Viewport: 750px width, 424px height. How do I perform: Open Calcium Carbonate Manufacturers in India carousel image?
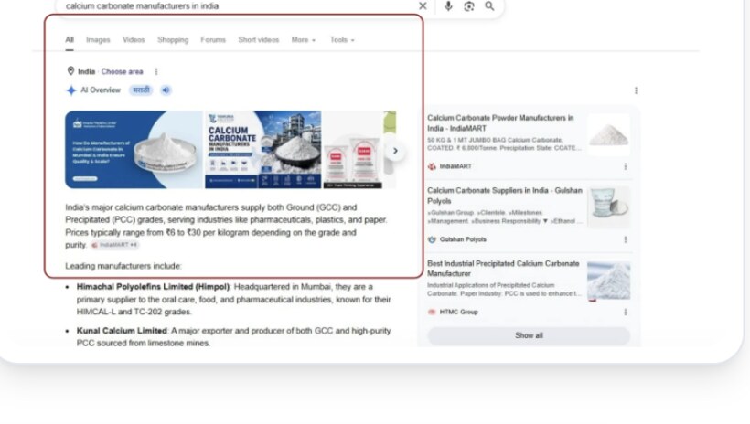pyautogui.click(x=263, y=150)
